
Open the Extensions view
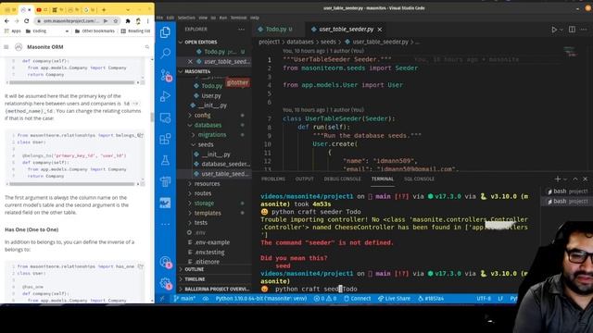(x=165, y=139)
